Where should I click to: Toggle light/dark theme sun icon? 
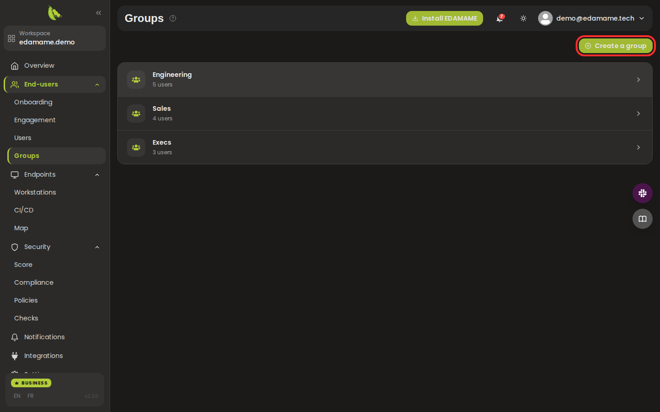click(x=523, y=18)
